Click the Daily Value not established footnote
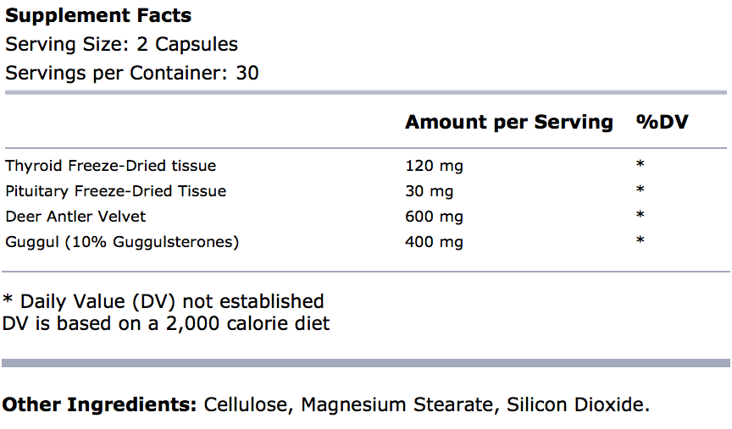732x429 pixels. pos(164,301)
